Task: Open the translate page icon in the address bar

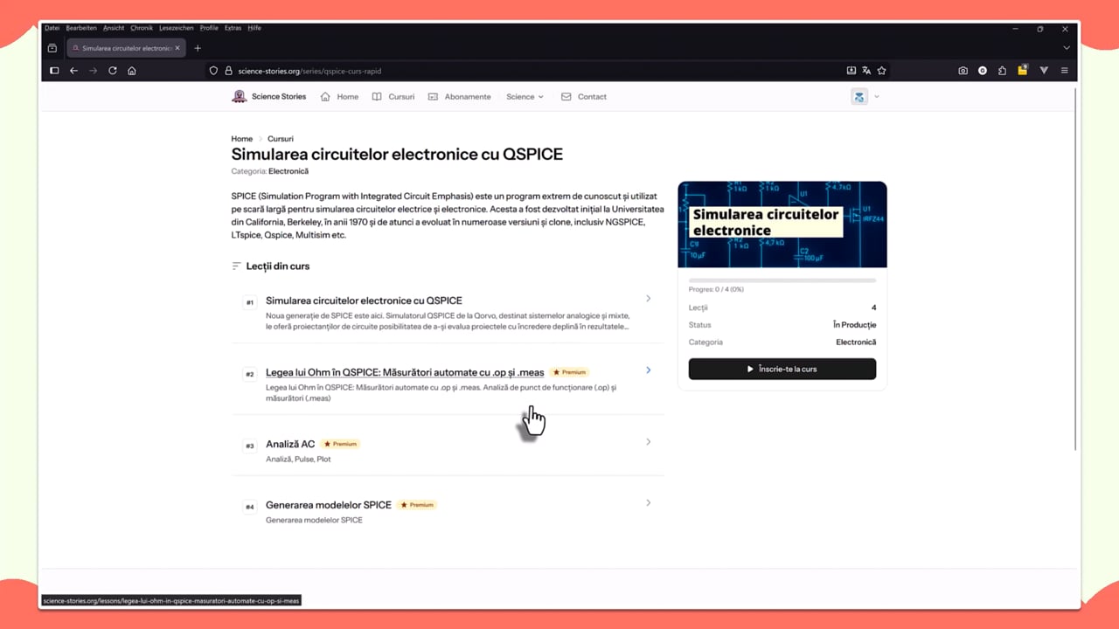Action: [866, 71]
